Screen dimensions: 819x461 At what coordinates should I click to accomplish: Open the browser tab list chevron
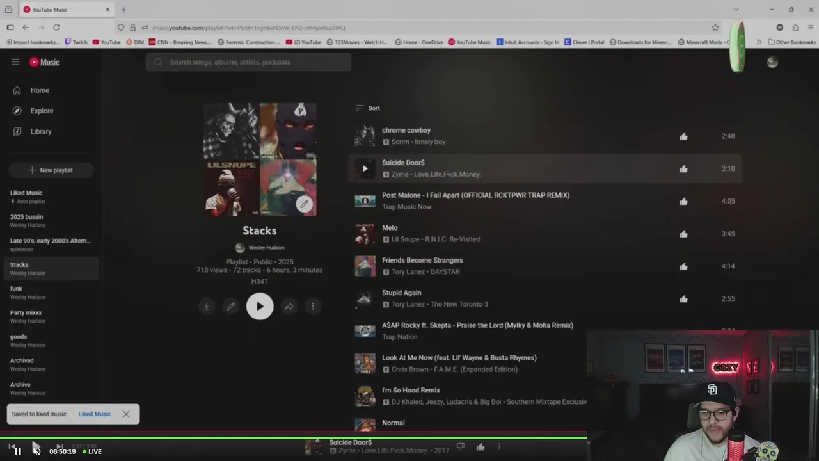736,10
